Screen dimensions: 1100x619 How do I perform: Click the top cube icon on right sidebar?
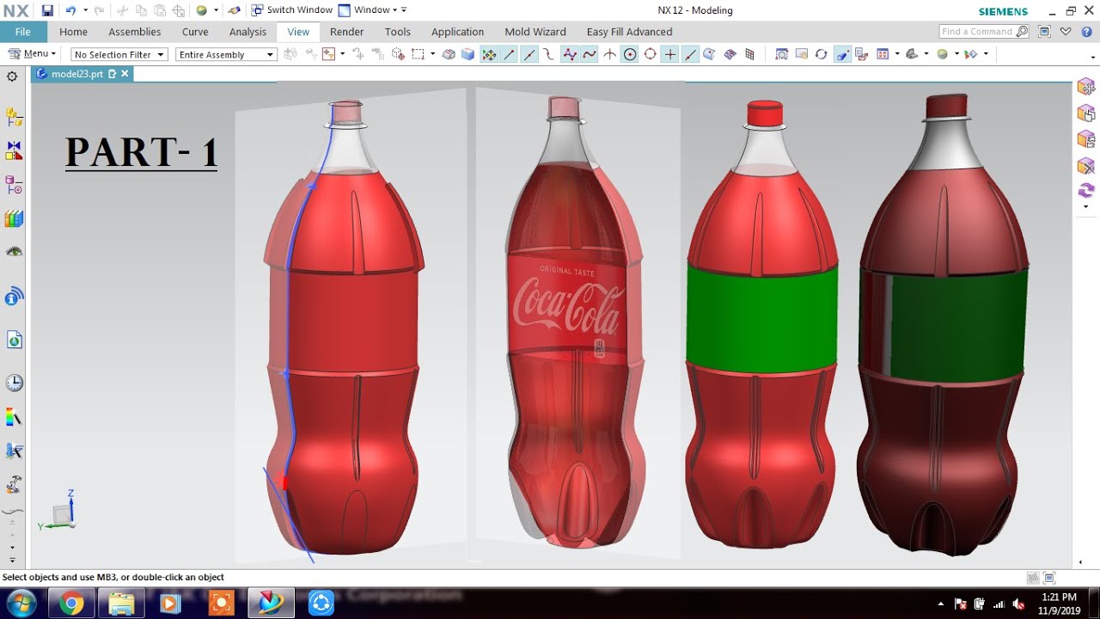coord(1086,86)
